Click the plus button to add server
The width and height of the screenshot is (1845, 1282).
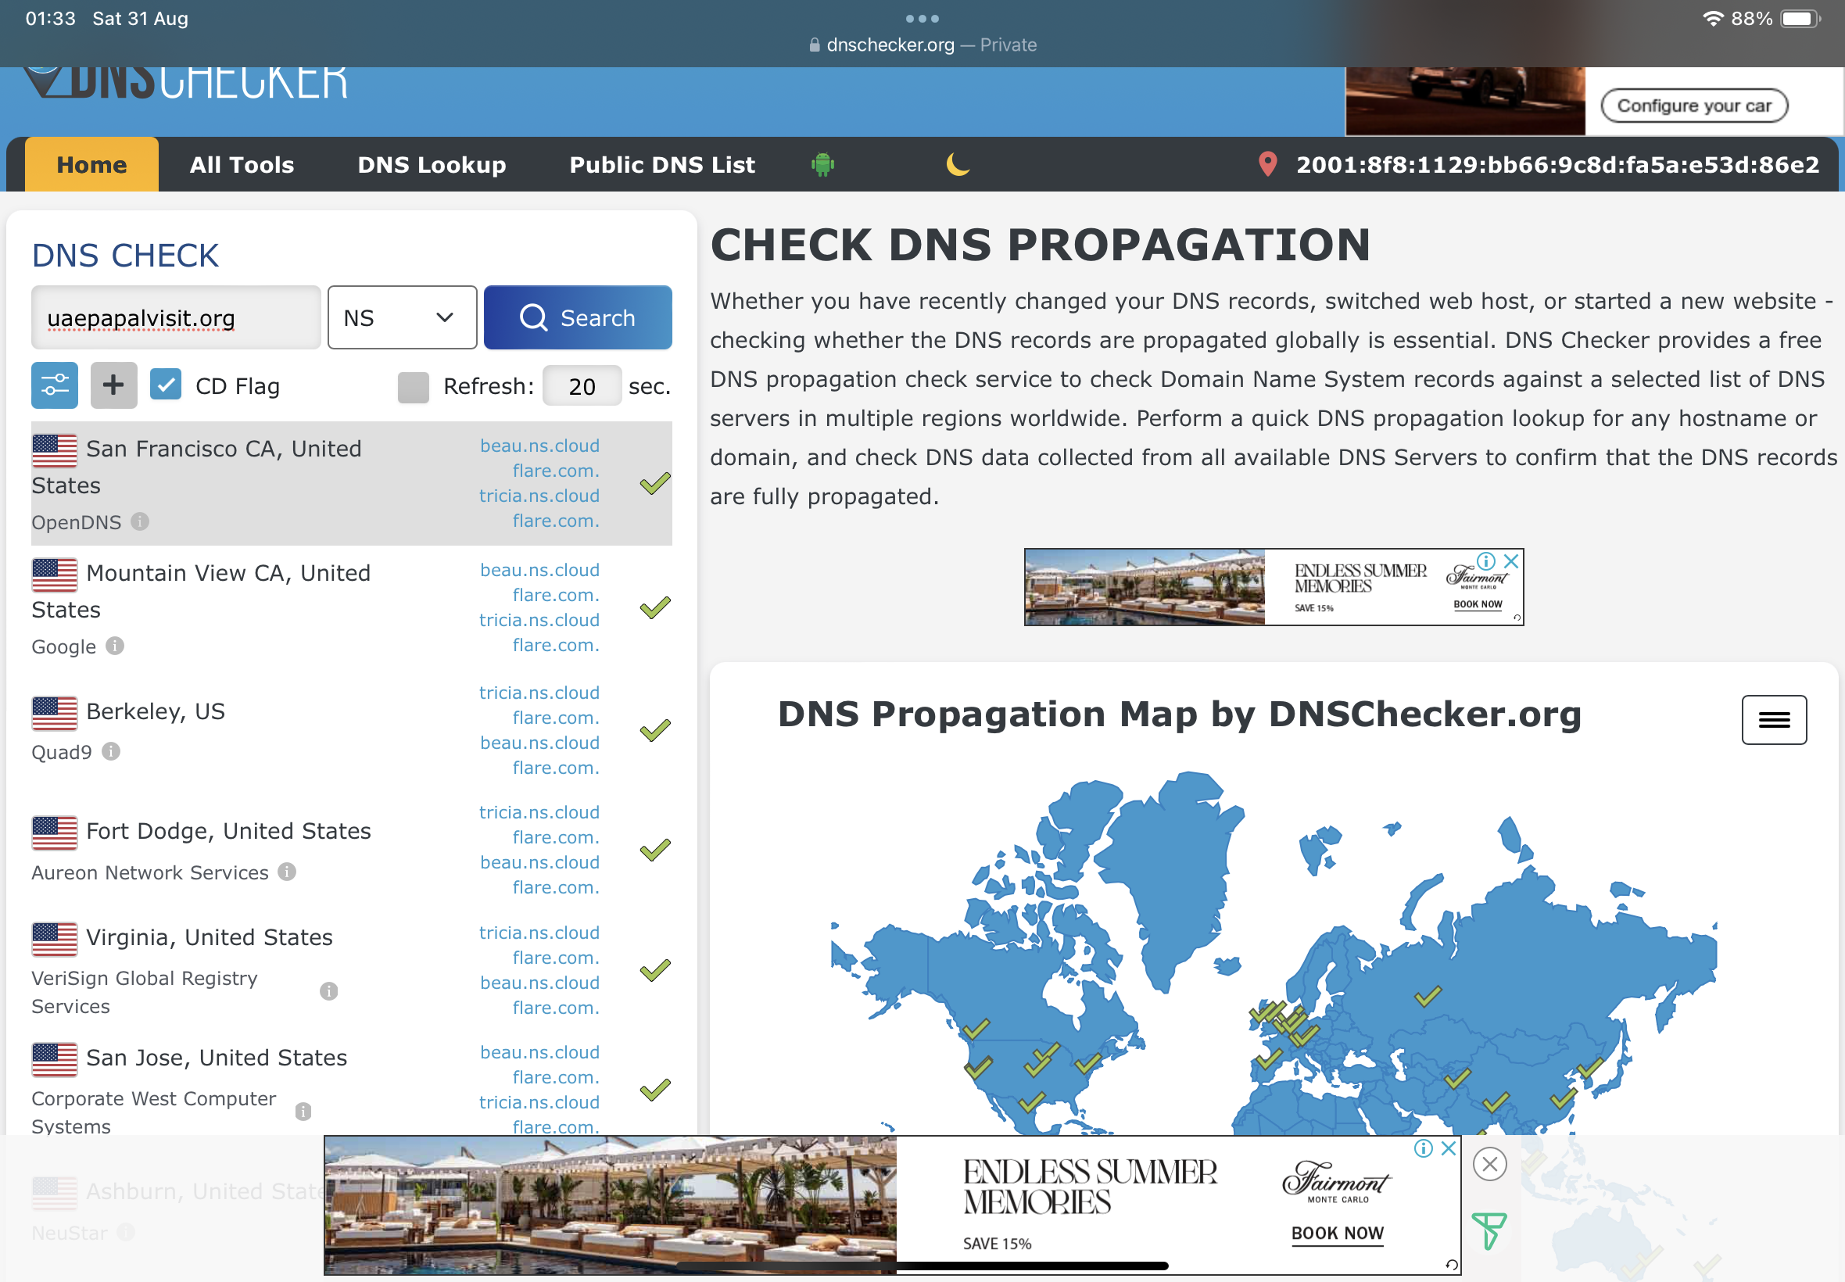coord(113,385)
